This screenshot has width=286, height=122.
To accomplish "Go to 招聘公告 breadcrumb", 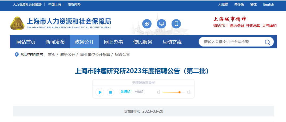I will (x=122, y=54).
